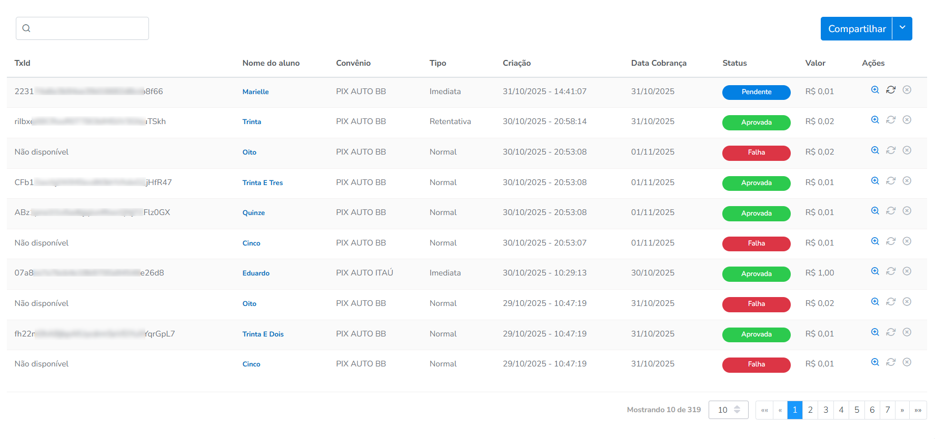Expand the Compartilhar dropdown arrow
Image resolution: width=935 pixels, height=439 pixels.
point(902,28)
